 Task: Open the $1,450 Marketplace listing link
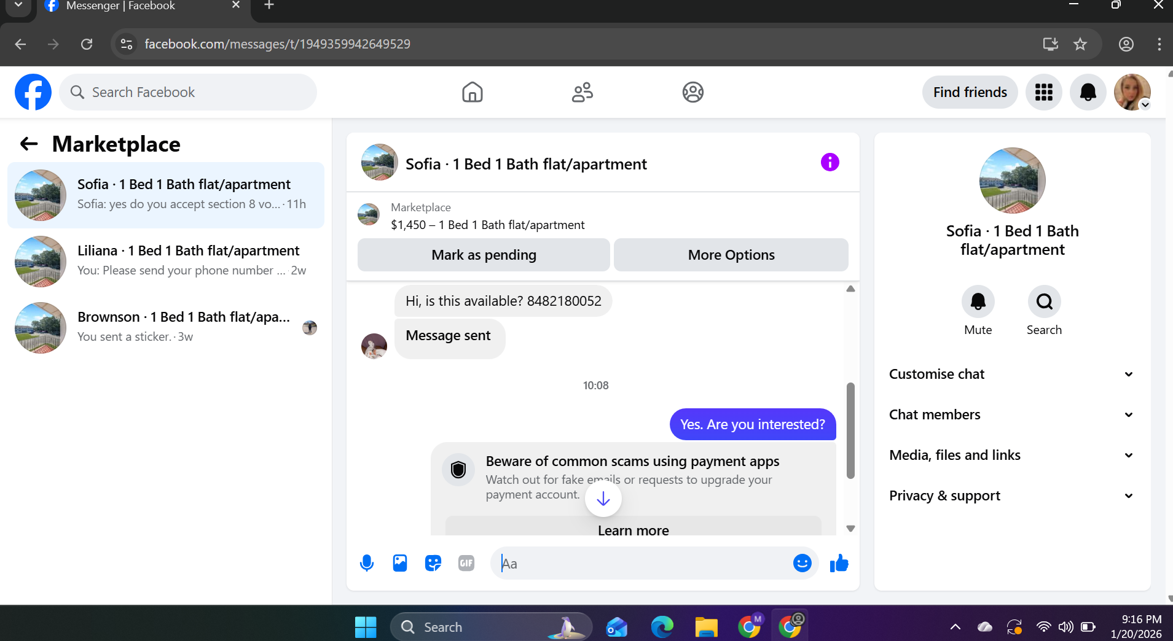point(487,225)
